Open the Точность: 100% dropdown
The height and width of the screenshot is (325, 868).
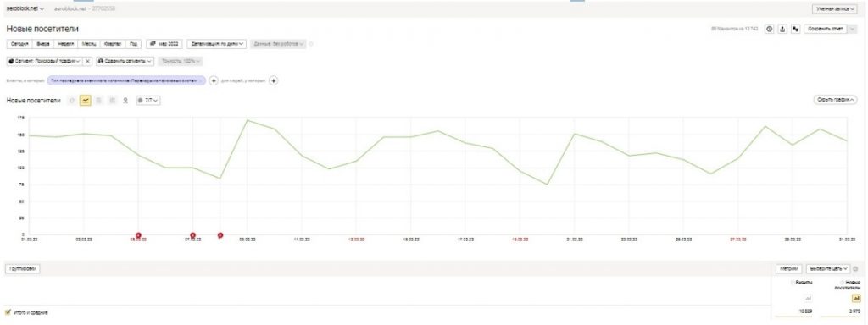tap(181, 61)
